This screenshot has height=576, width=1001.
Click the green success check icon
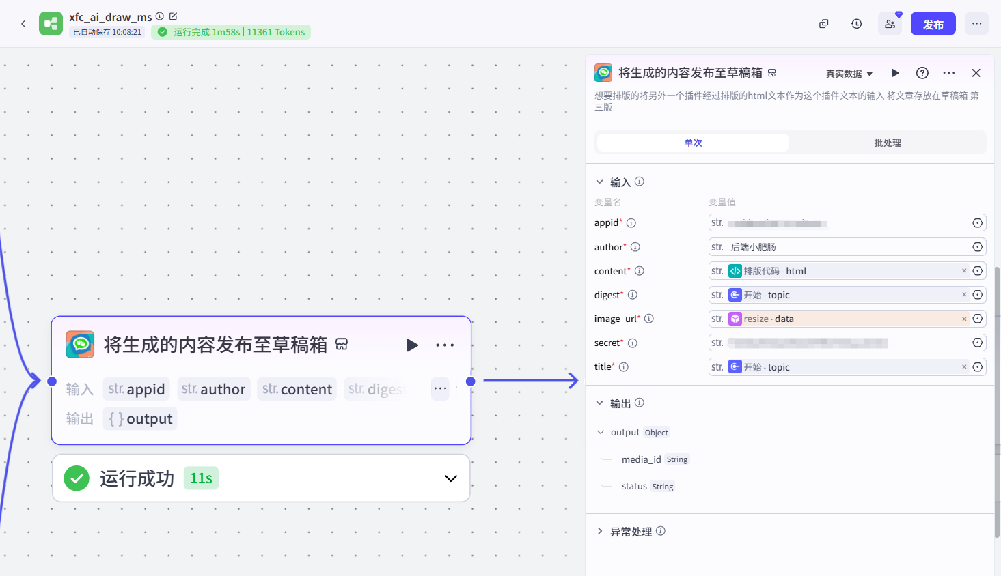(x=77, y=478)
